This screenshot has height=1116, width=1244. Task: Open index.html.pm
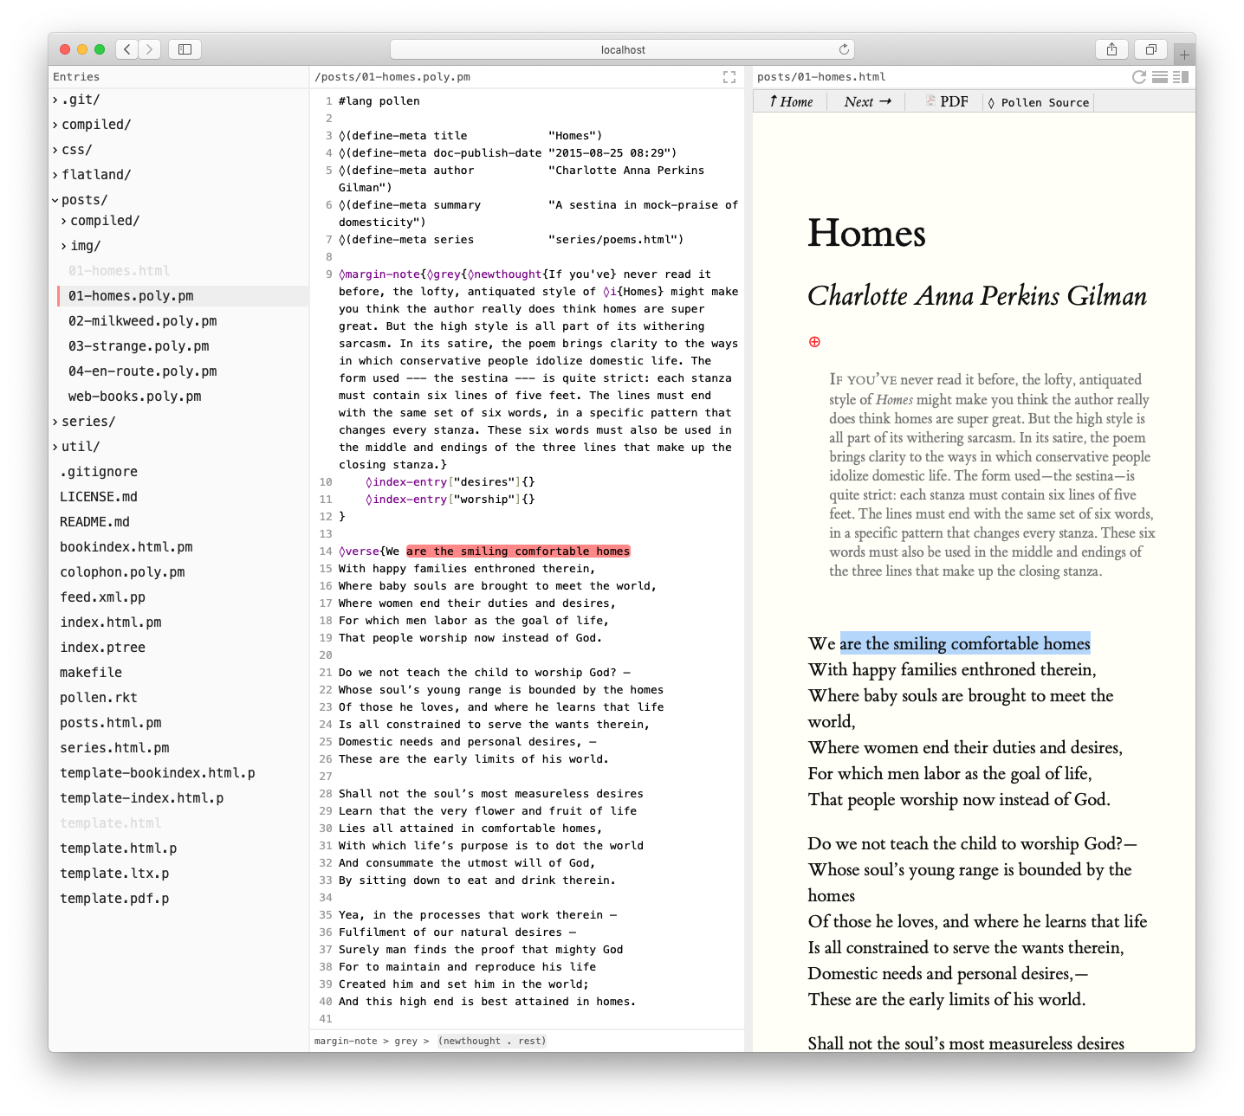(x=111, y=623)
